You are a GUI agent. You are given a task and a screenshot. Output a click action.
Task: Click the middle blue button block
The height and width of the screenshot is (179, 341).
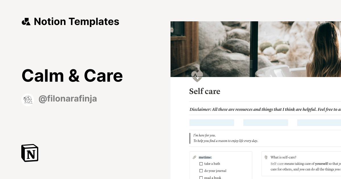point(265,122)
